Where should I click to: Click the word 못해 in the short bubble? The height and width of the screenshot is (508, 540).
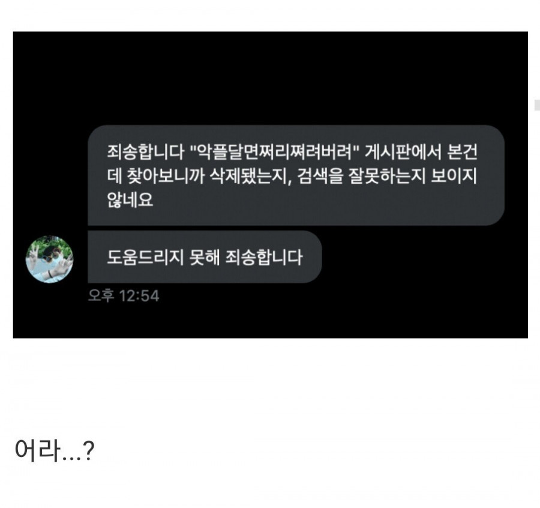click(x=204, y=257)
